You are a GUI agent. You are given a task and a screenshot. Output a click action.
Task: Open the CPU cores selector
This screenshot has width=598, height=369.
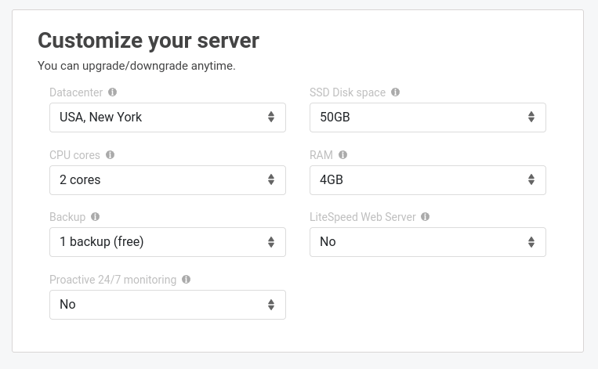tap(167, 180)
